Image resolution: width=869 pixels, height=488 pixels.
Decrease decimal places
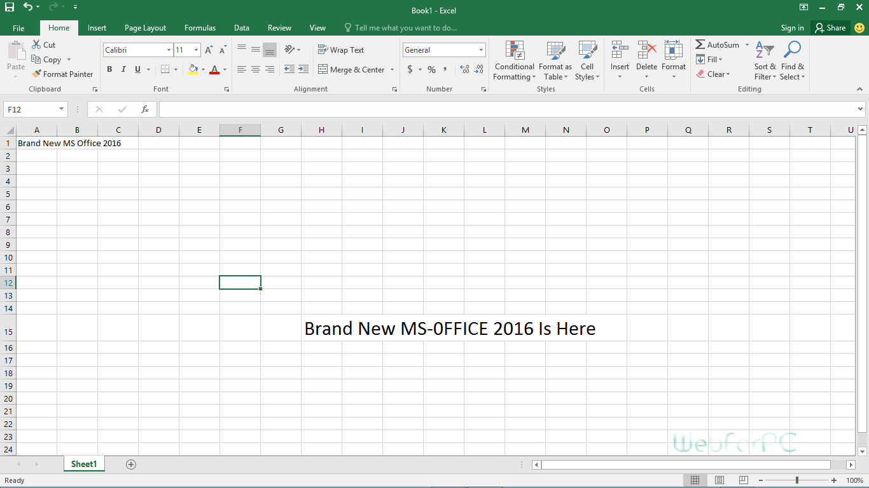coord(478,69)
